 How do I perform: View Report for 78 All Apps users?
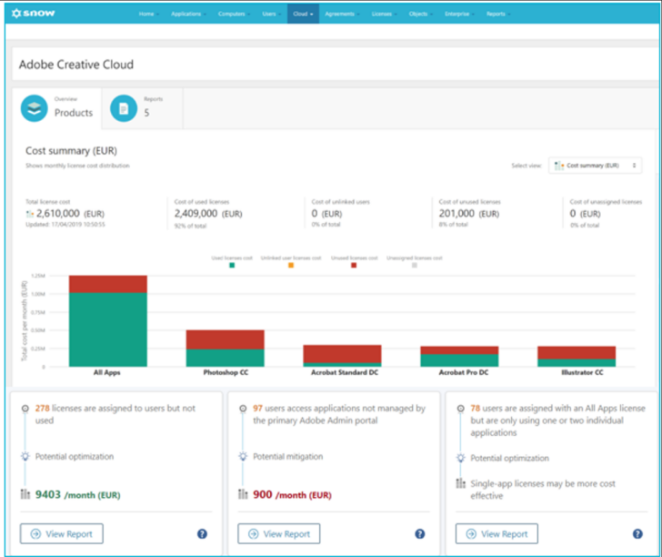click(496, 533)
